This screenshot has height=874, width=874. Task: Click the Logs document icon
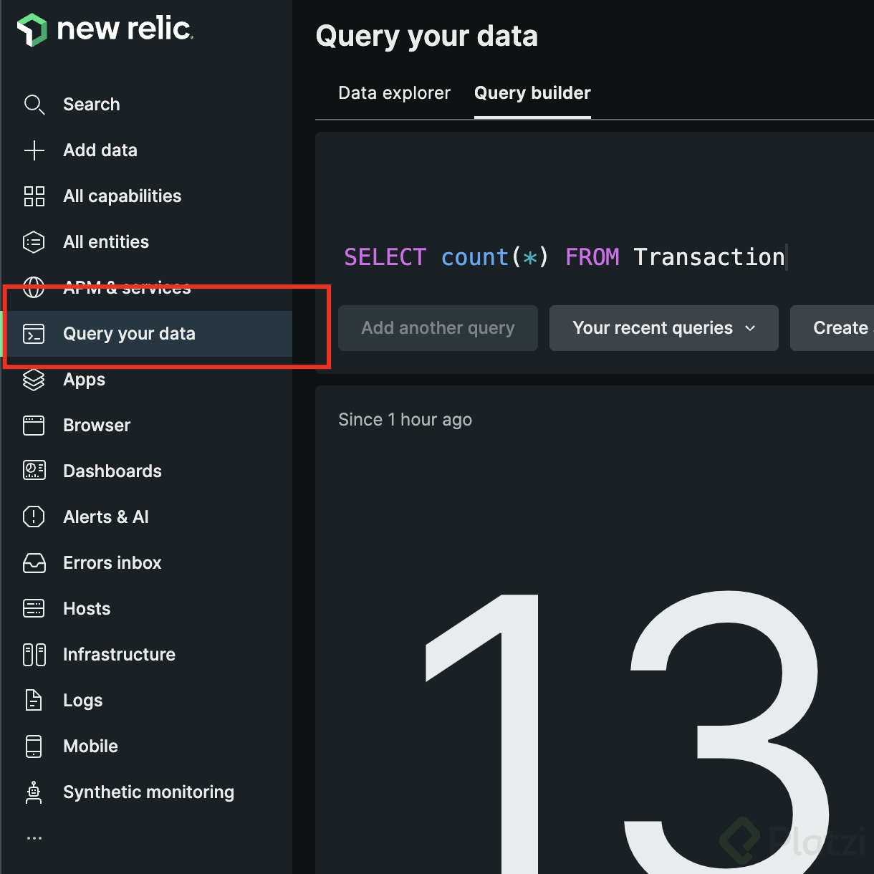click(x=34, y=700)
